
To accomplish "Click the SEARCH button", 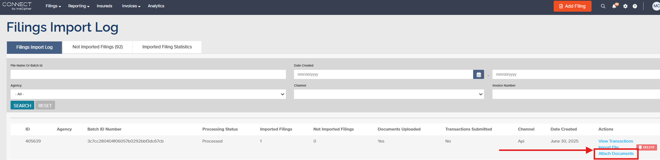I will (x=22, y=105).
